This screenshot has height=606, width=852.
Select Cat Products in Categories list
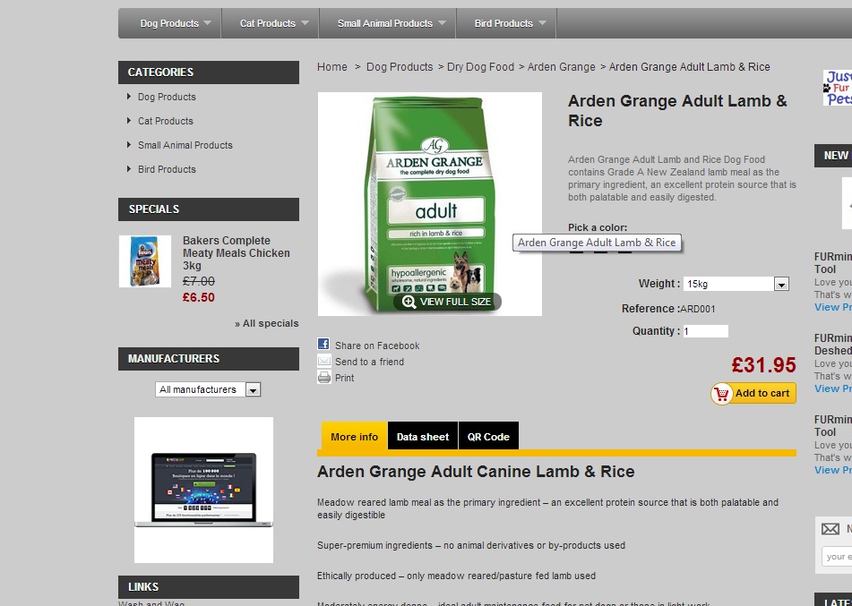pyautogui.click(x=166, y=121)
